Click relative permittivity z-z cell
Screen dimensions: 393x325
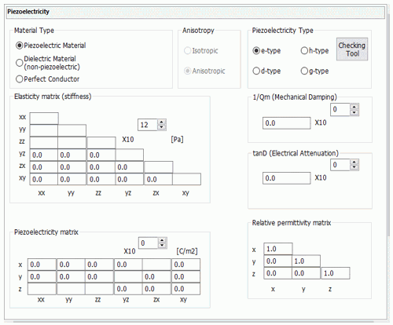[x=336, y=273]
